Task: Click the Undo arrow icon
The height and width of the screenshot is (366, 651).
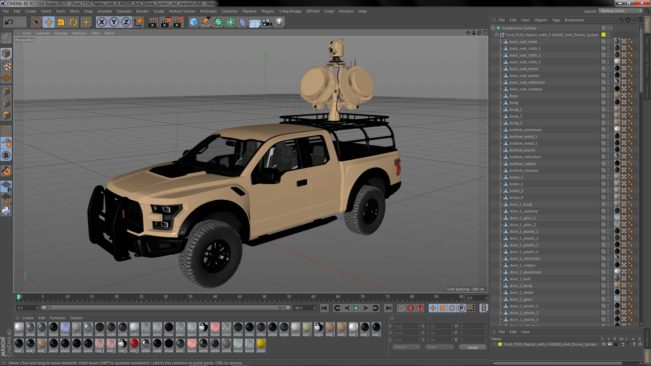Action: [9, 22]
